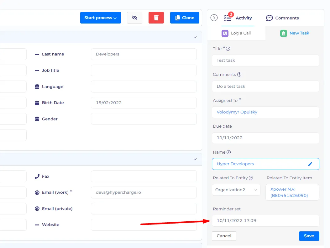
Task: Click the Reminder set field 10/11/2022 17:09
Action: click(x=265, y=221)
